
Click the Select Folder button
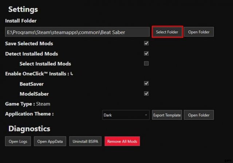pos(167,32)
